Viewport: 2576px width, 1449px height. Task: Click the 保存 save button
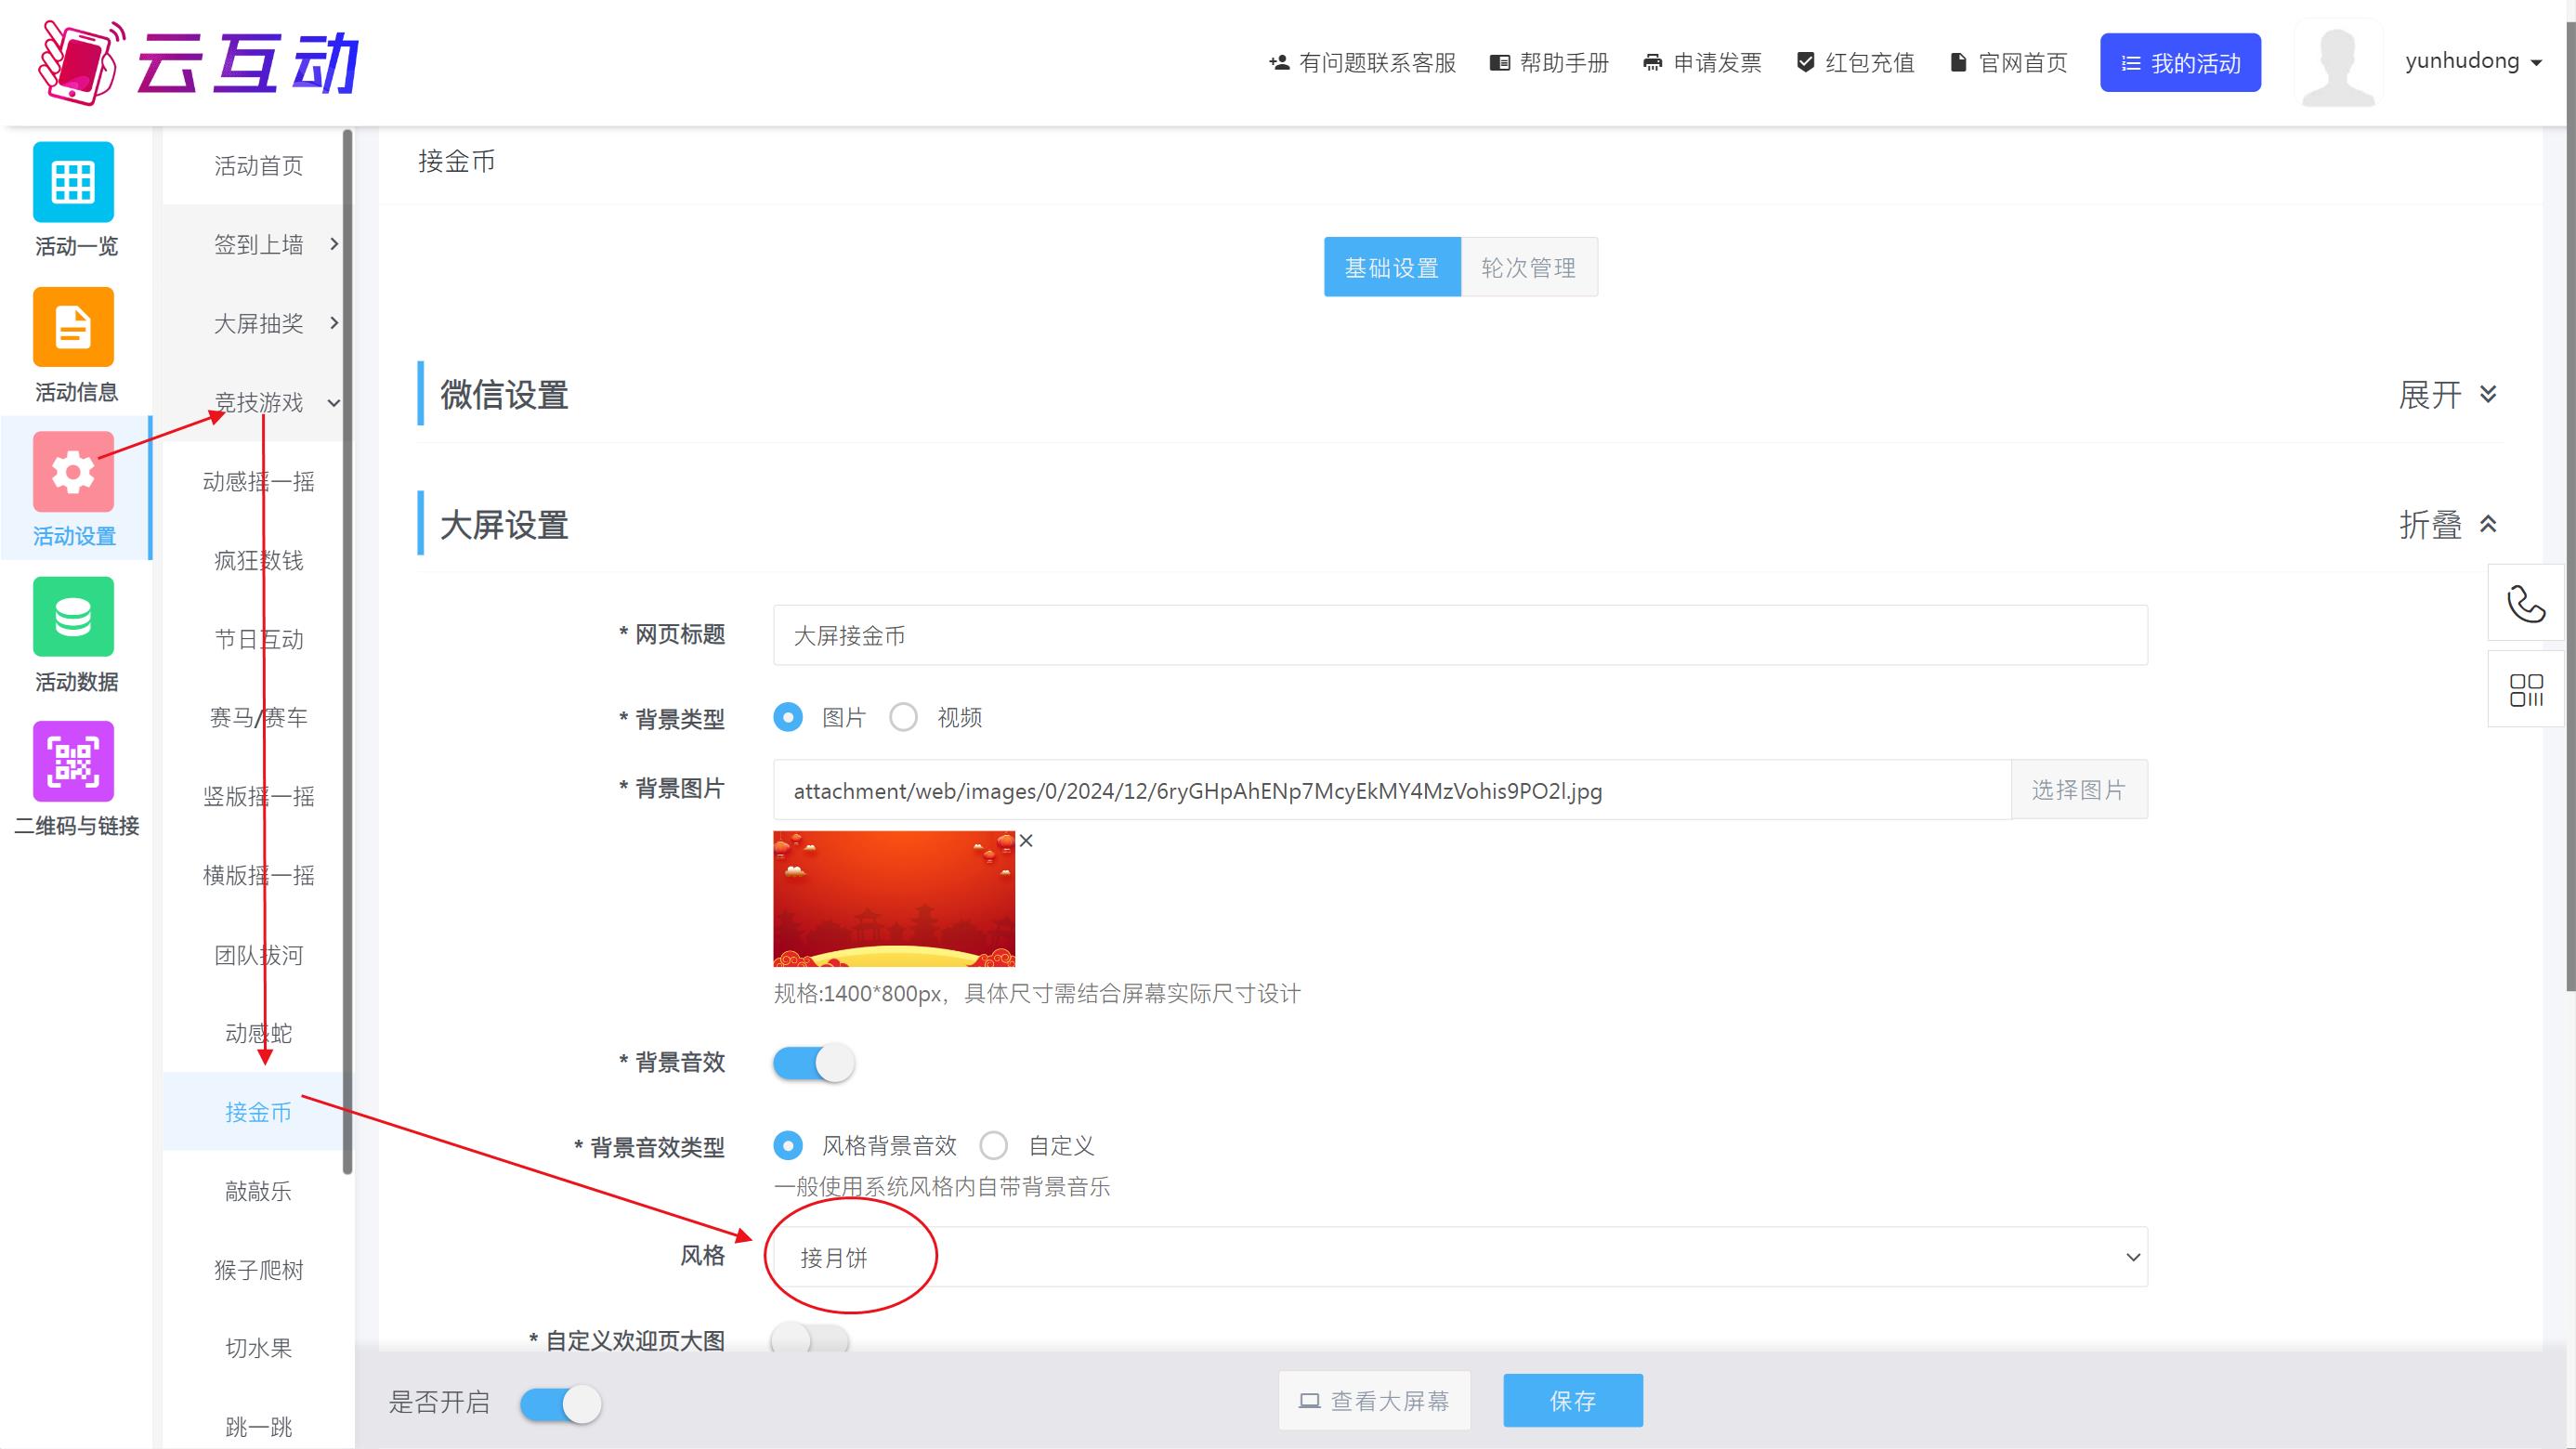[1571, 1401]
